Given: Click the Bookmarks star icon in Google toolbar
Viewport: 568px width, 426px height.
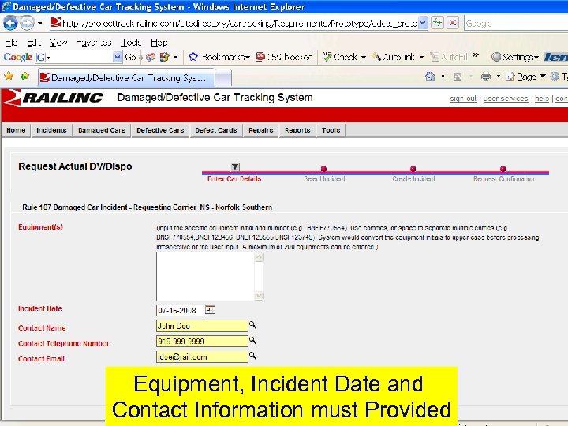Looking at the screenshot, I should tap(193, 57).
